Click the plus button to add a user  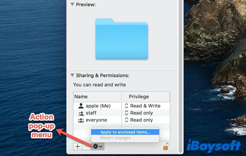(78, 146)
